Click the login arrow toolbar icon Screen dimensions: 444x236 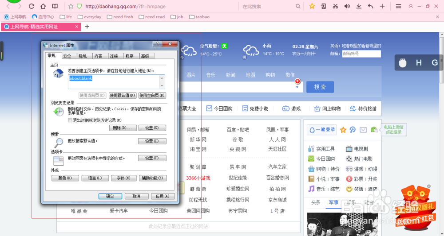pyautogui.click(x=323, y=6)
